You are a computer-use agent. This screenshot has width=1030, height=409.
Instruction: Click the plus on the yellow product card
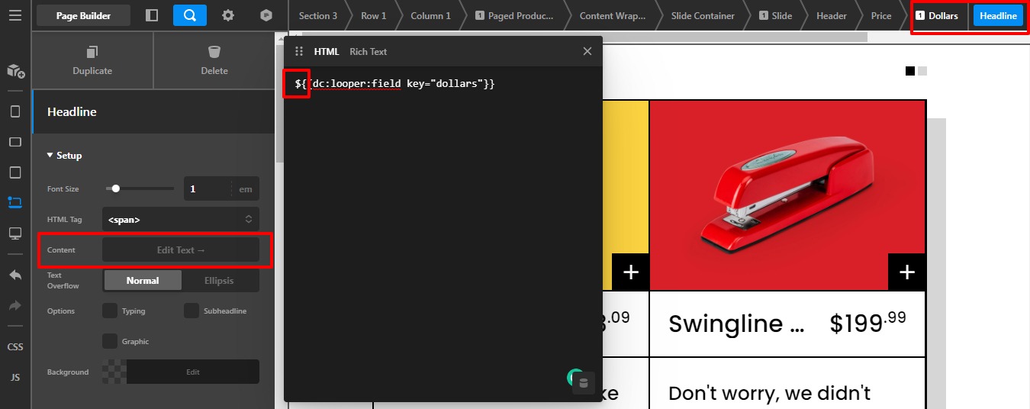[x=631, y=272]
